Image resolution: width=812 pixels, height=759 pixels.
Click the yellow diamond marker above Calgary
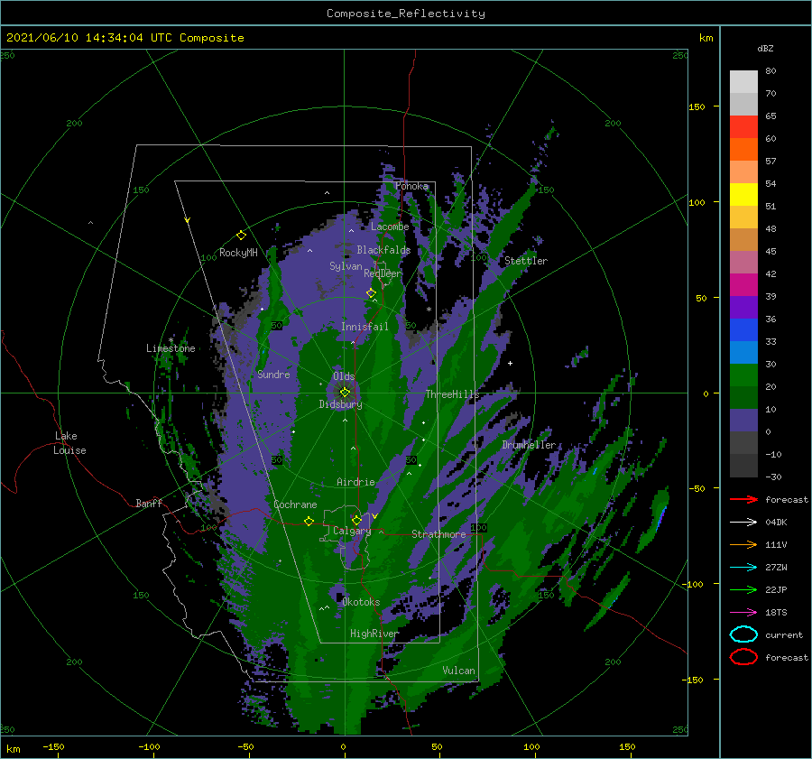coord(356,520)
